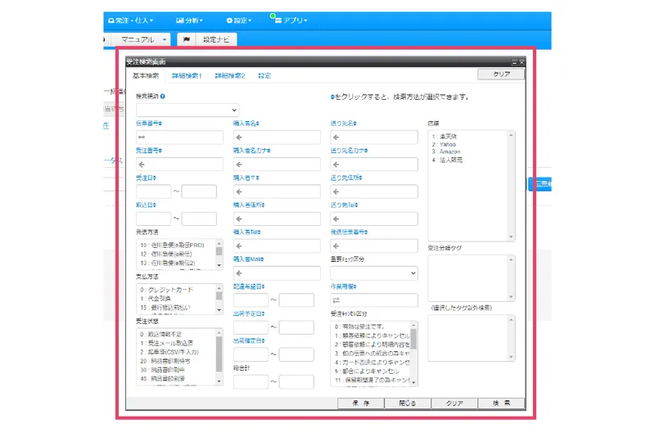Click the left-arrow icon in 購入者Mail field
This screenshot has width=655, height=437.
click(x=239, y=273)
